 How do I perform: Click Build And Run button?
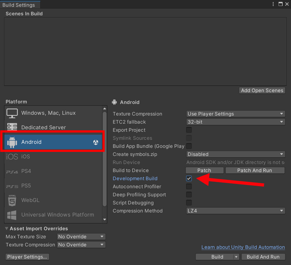[x=263, y=257]
